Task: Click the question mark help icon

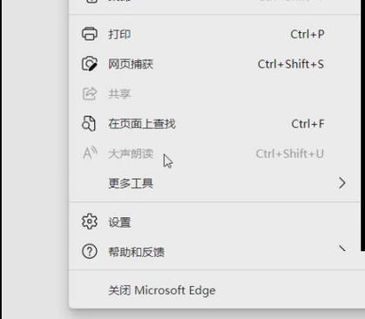Action: pos(89,252)
